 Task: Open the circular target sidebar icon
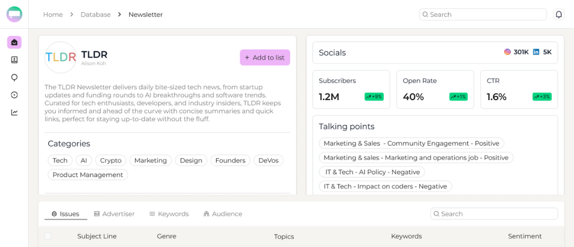[x=14, y=95]
